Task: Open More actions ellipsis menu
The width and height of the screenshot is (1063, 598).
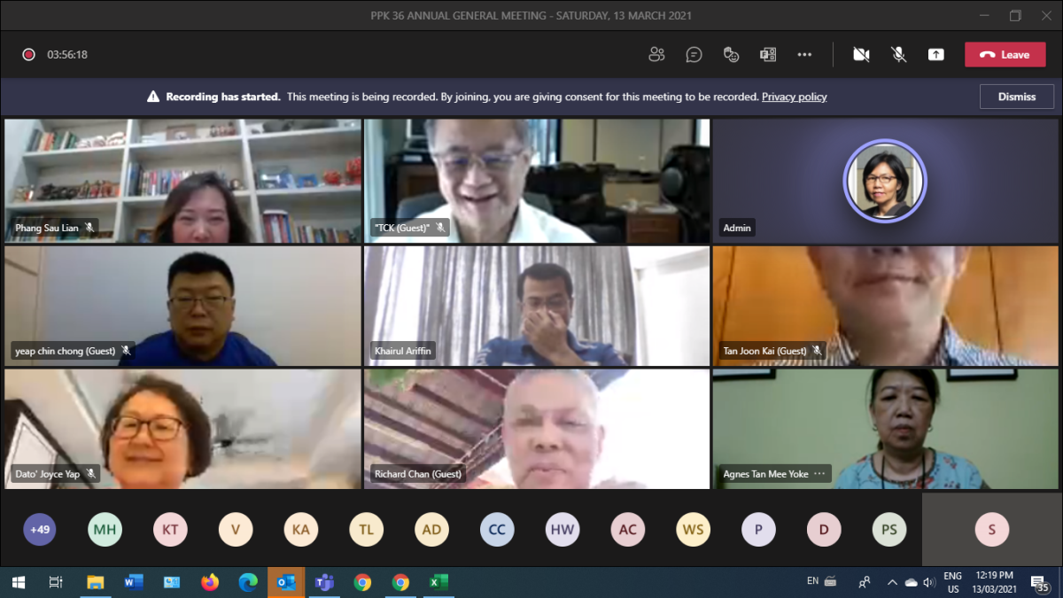Action: click(x=804, y=54)
